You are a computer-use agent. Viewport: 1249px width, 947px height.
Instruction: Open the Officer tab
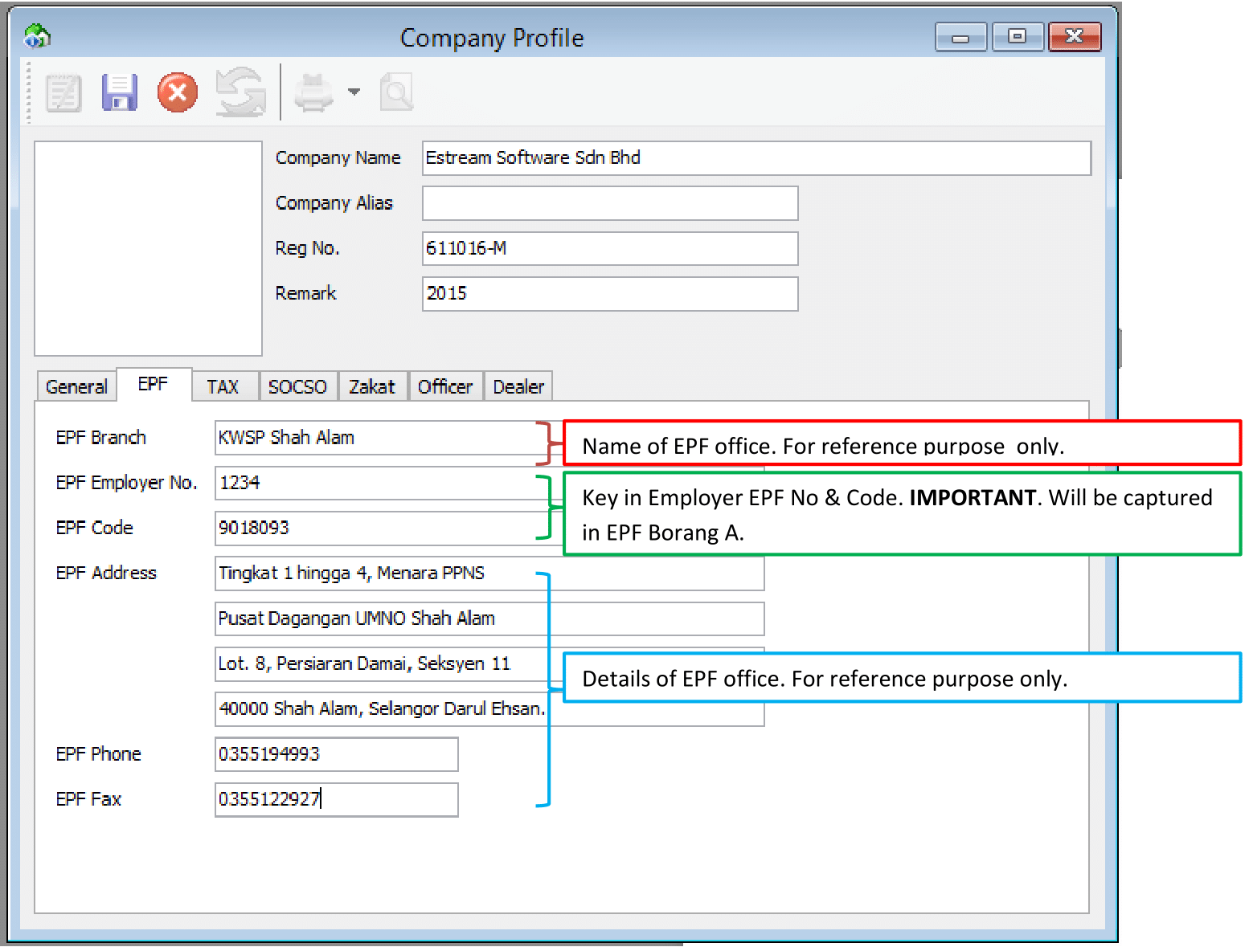click(445, 387)
